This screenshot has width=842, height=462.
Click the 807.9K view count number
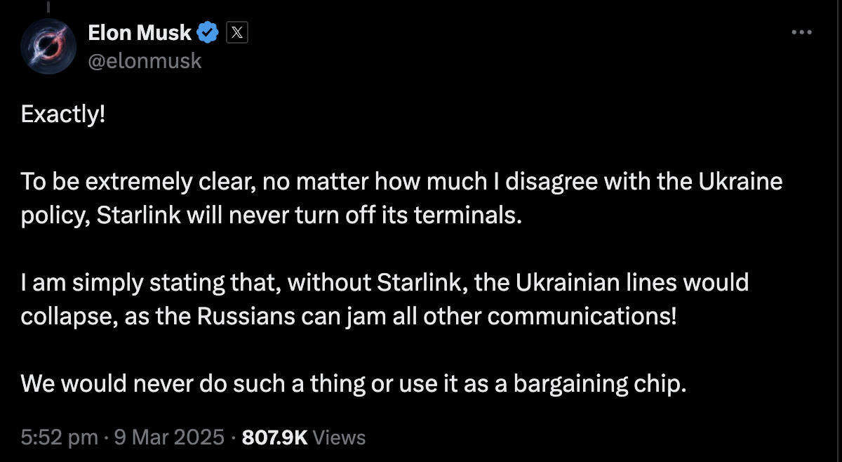(274, 437)
